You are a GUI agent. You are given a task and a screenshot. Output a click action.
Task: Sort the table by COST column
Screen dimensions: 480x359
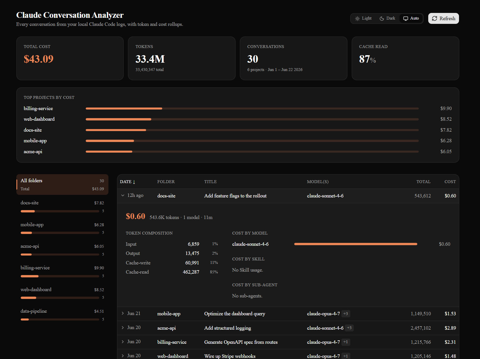click(x=450, y=182)
